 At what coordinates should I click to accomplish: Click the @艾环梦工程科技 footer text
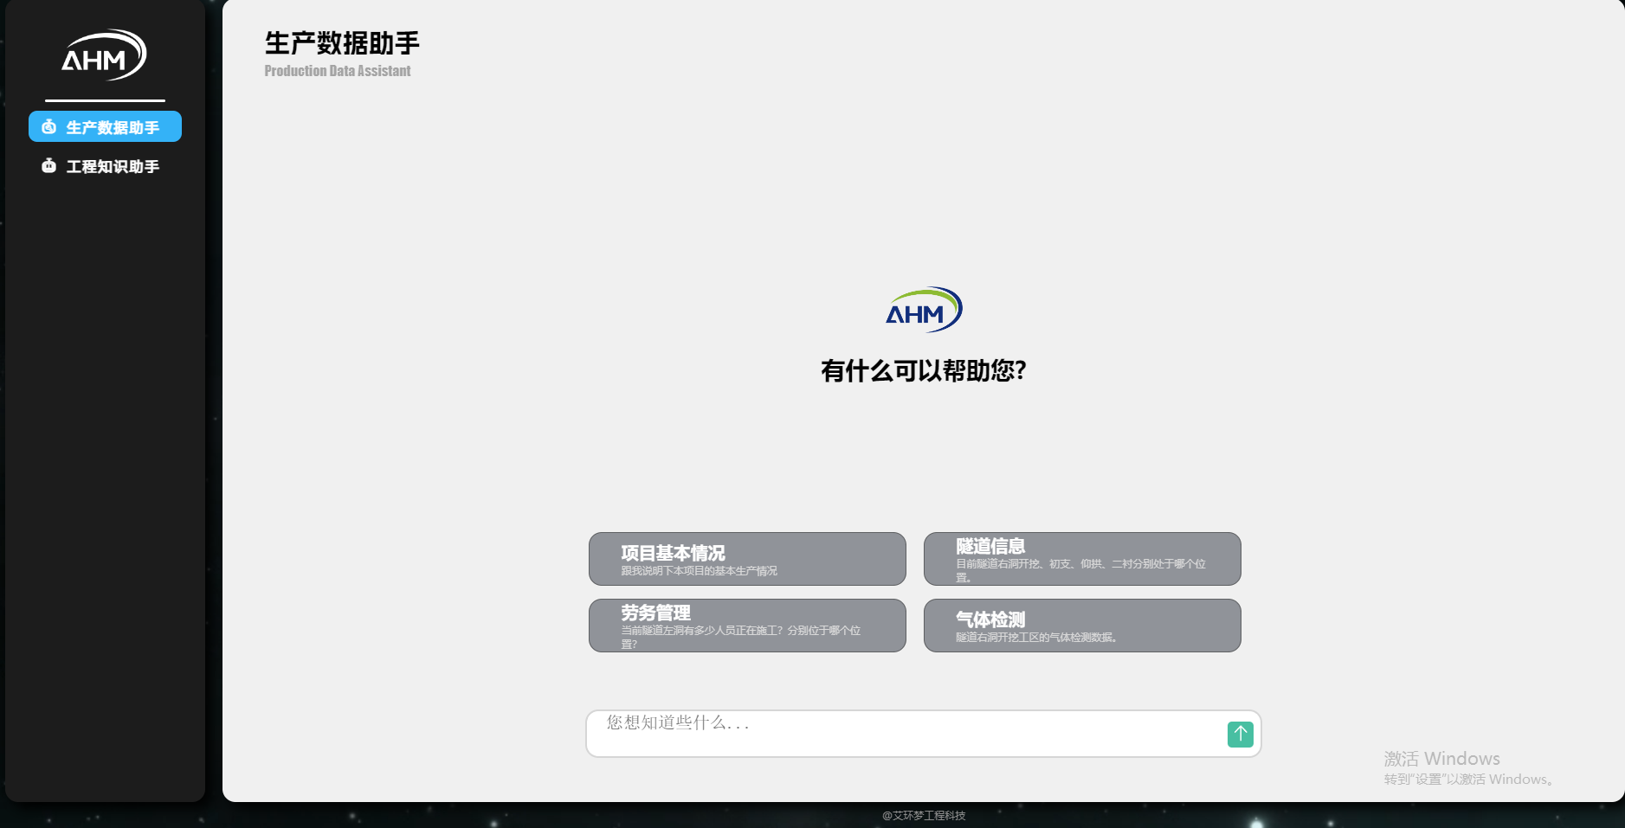(924, 815)
